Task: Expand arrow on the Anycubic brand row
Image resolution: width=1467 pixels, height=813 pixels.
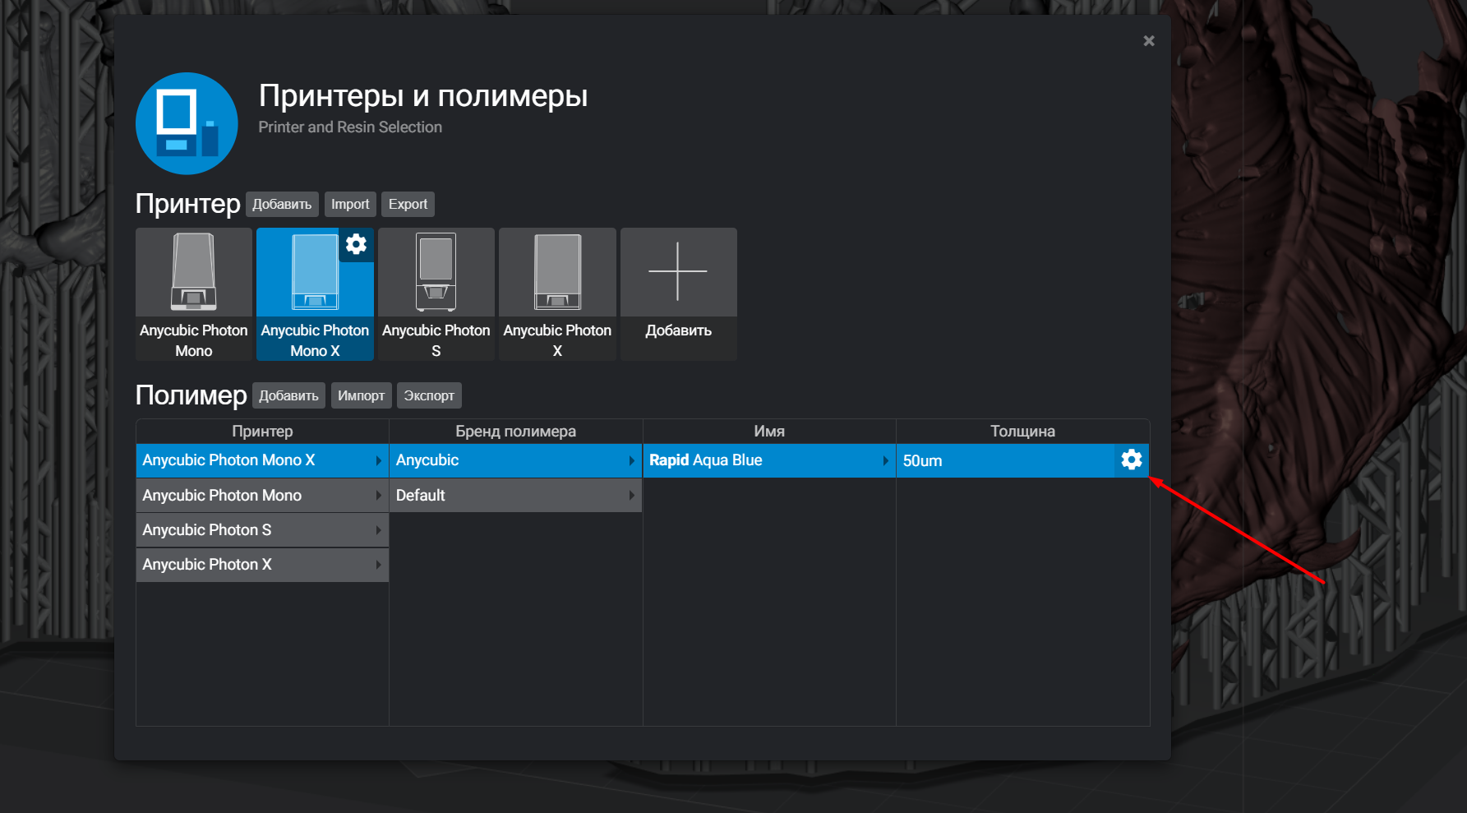Action: 631,460
